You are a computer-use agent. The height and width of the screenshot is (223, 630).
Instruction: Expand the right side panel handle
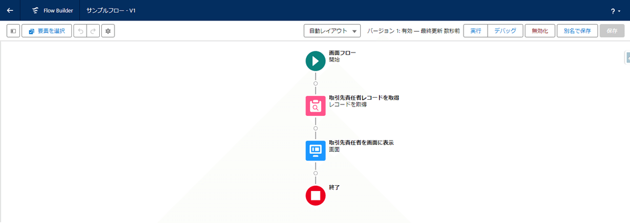coord(627,57)
